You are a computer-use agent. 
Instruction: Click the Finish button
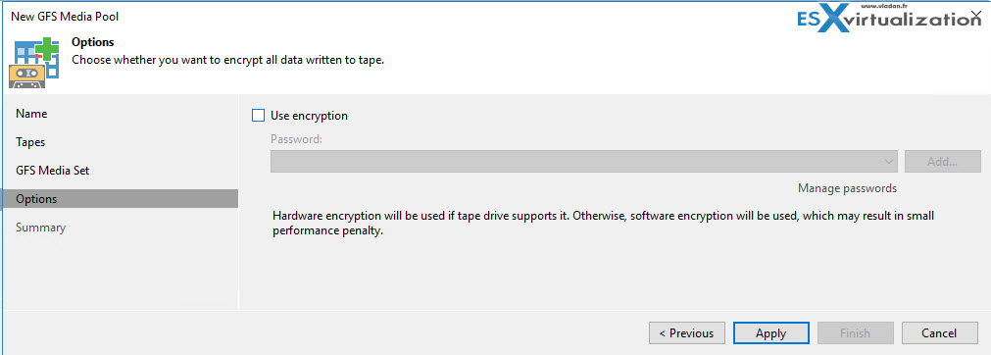(855, 332)
